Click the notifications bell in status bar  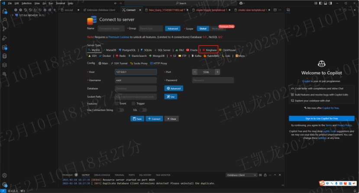tap(355, 191)
